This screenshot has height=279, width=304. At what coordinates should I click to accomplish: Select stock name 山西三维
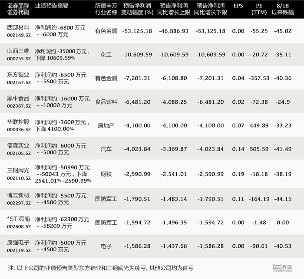point(18,51)
